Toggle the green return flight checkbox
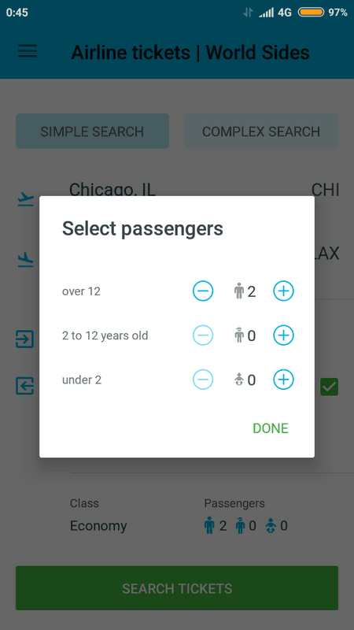The image size is (354, 630). (329, 387)
